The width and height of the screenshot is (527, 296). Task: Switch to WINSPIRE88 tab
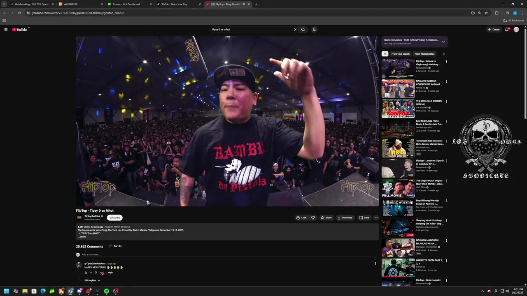[x=80, y=4]
